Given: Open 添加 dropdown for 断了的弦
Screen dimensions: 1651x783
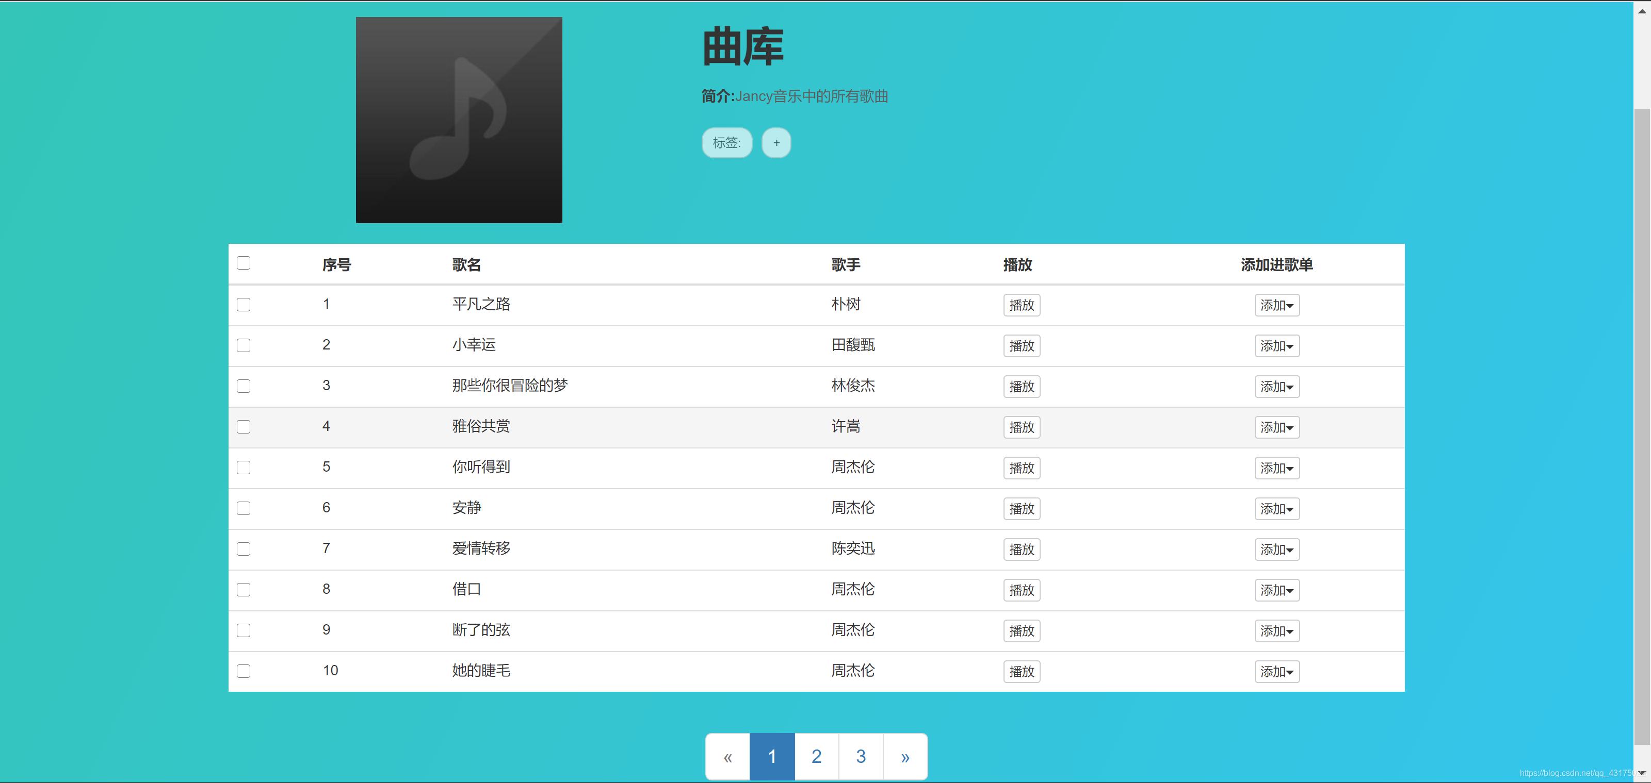Looking at the screenshot, I should (1277, 630).
